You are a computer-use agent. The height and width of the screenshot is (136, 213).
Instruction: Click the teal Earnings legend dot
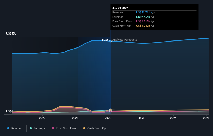(31, 128)
